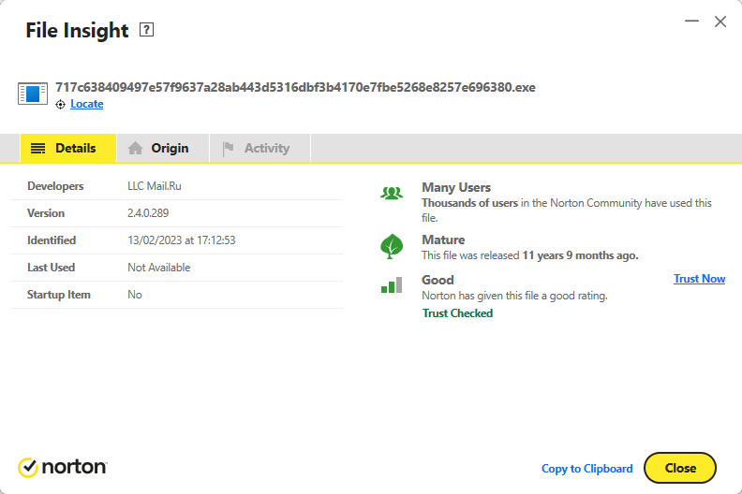Click the Trust Now link
Image resolution: width=742 pixels, height=494 pixels.
point(700,279)
